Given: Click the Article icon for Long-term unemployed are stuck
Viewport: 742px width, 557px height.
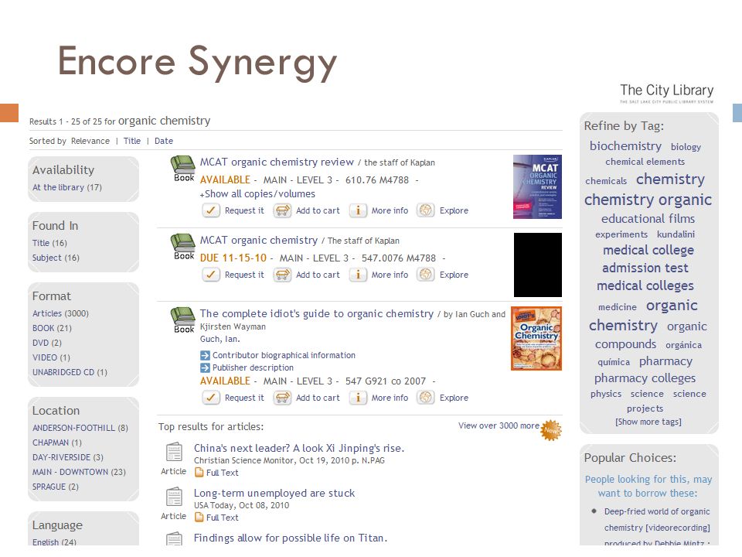Looking at the screenshot, I should [x=174, y=497].
